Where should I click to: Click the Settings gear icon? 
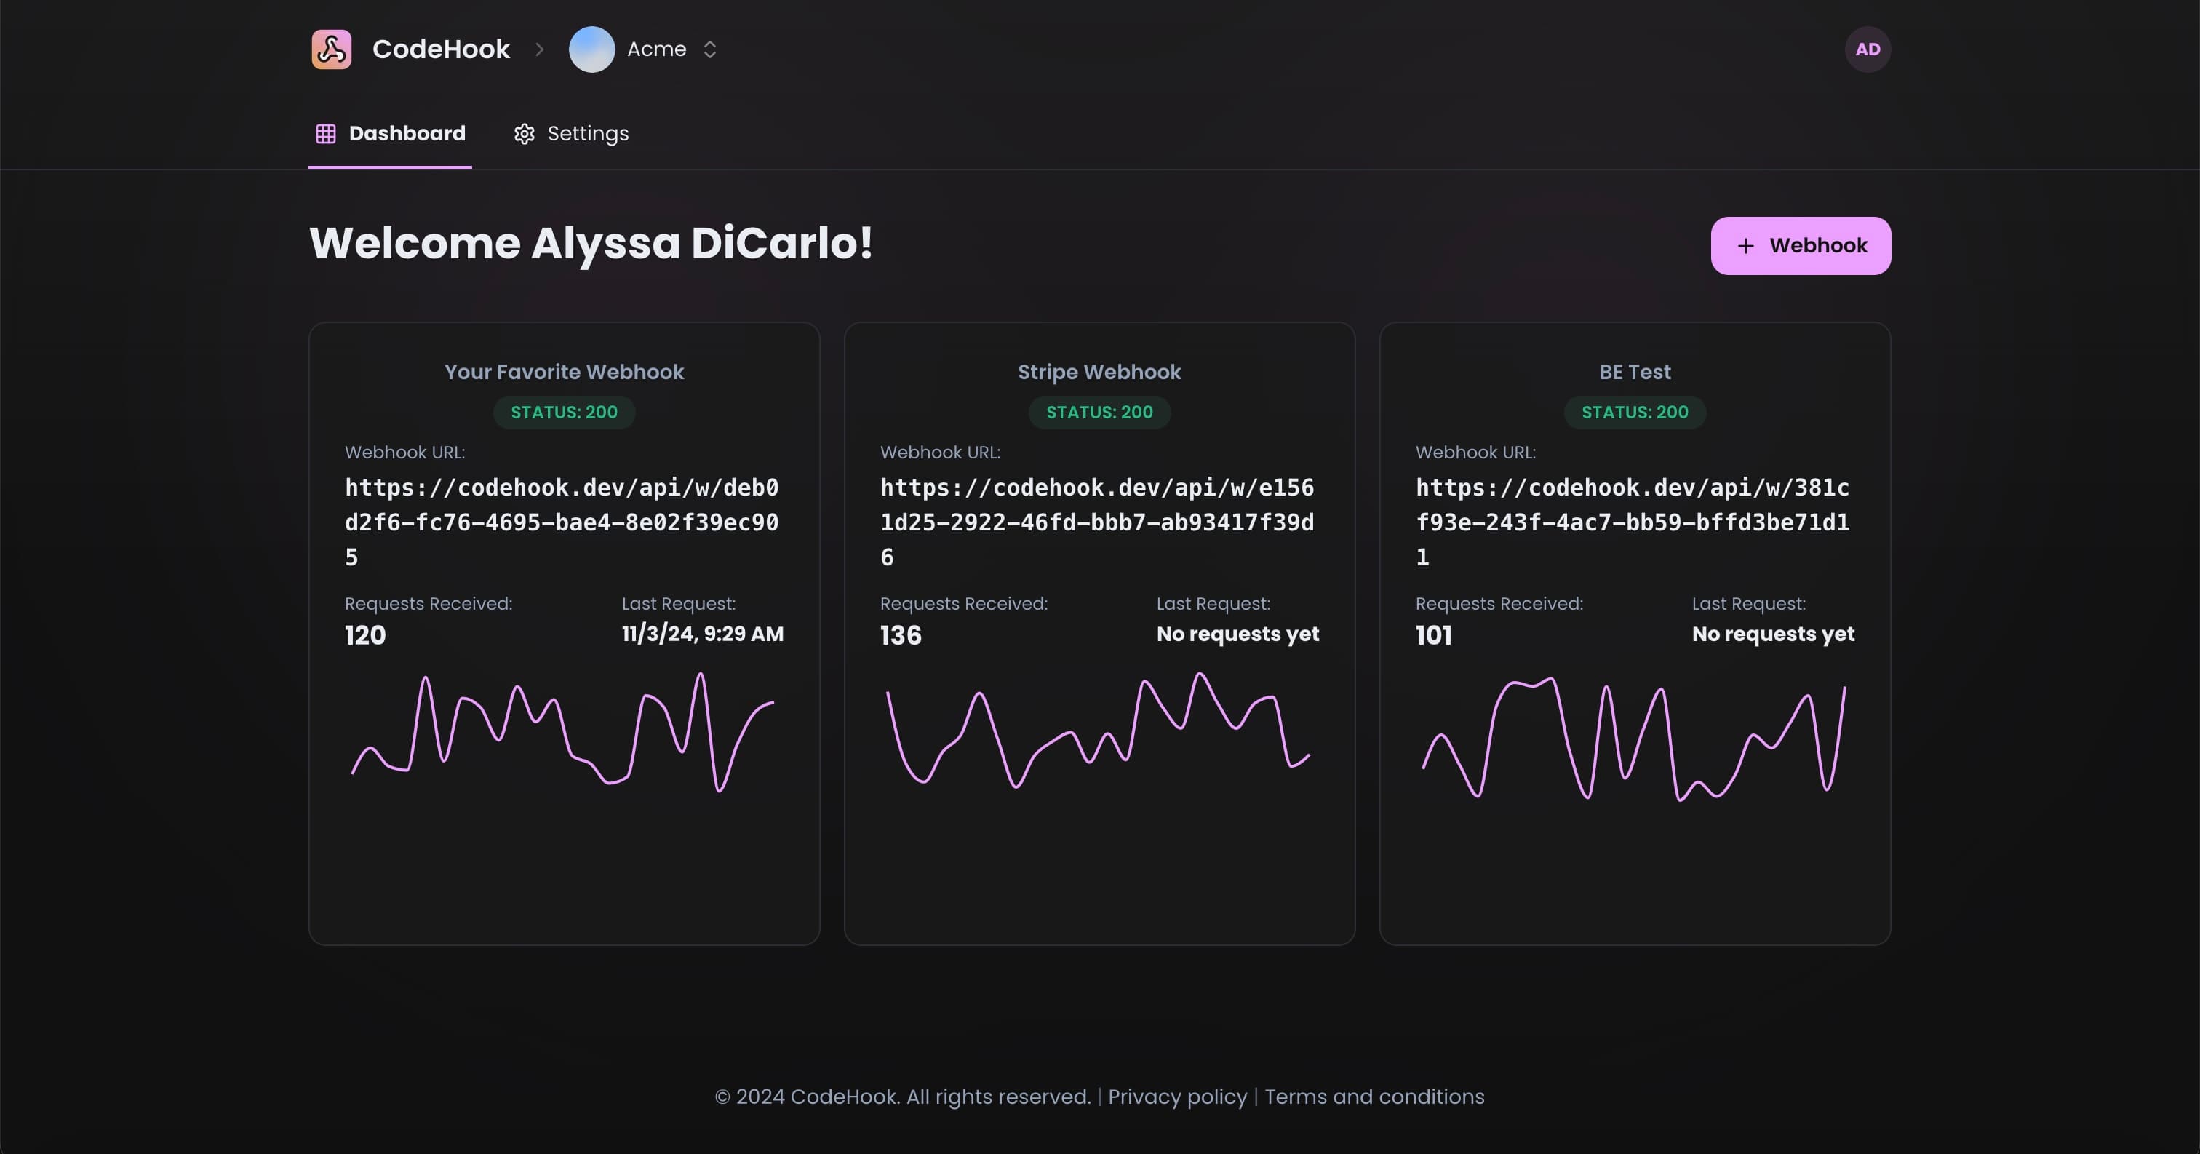click(525, 134)
